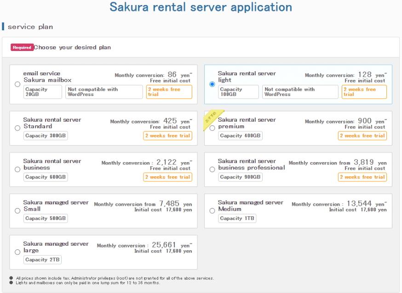This screenshot has height=293, width=402.
Task: Select Sakura managed server Medium radio button
Action: click(212, 211)
